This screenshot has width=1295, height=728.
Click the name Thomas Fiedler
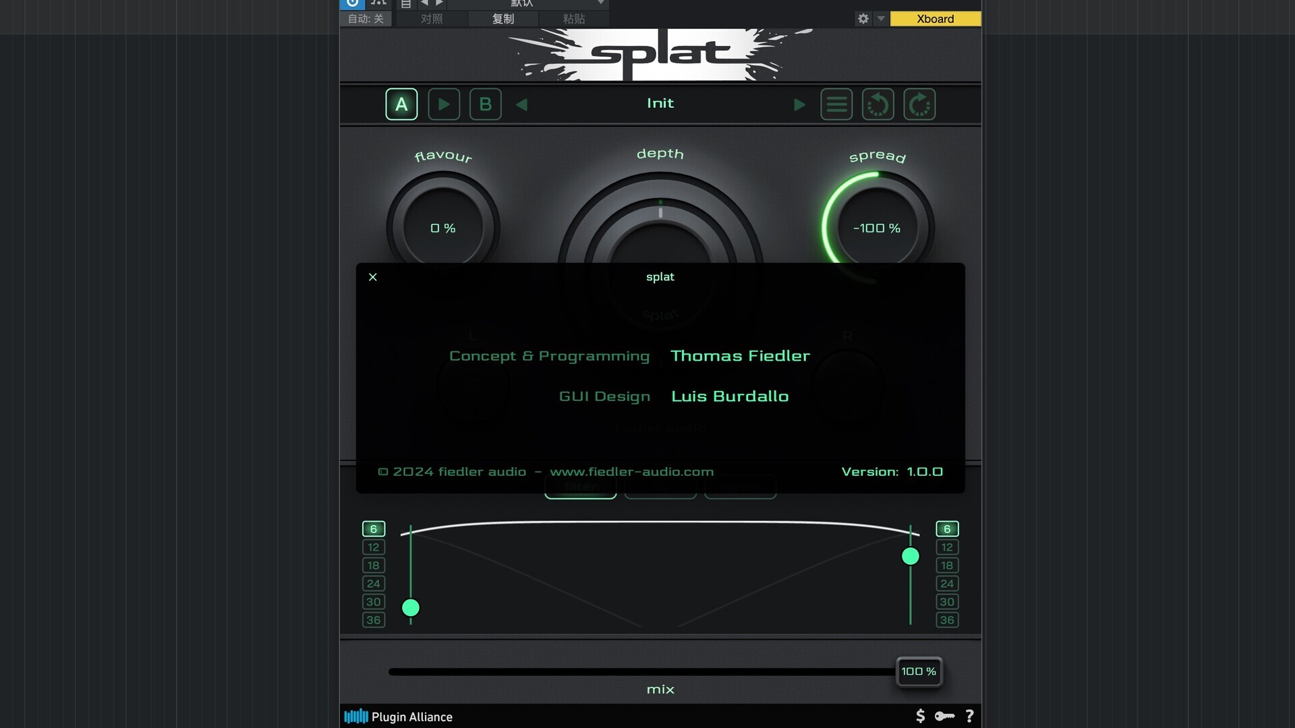741,356
